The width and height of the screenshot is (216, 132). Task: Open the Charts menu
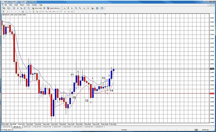click(22, 5)
